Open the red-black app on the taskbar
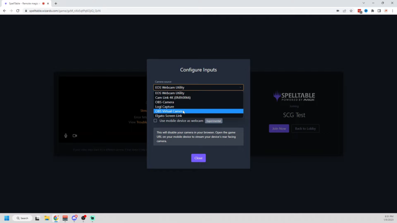 click(x=84, y=218)
